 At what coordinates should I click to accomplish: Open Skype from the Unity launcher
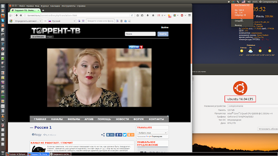3,20
